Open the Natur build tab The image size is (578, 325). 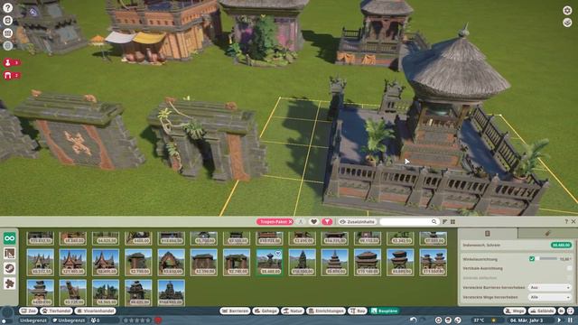(293, 311)
